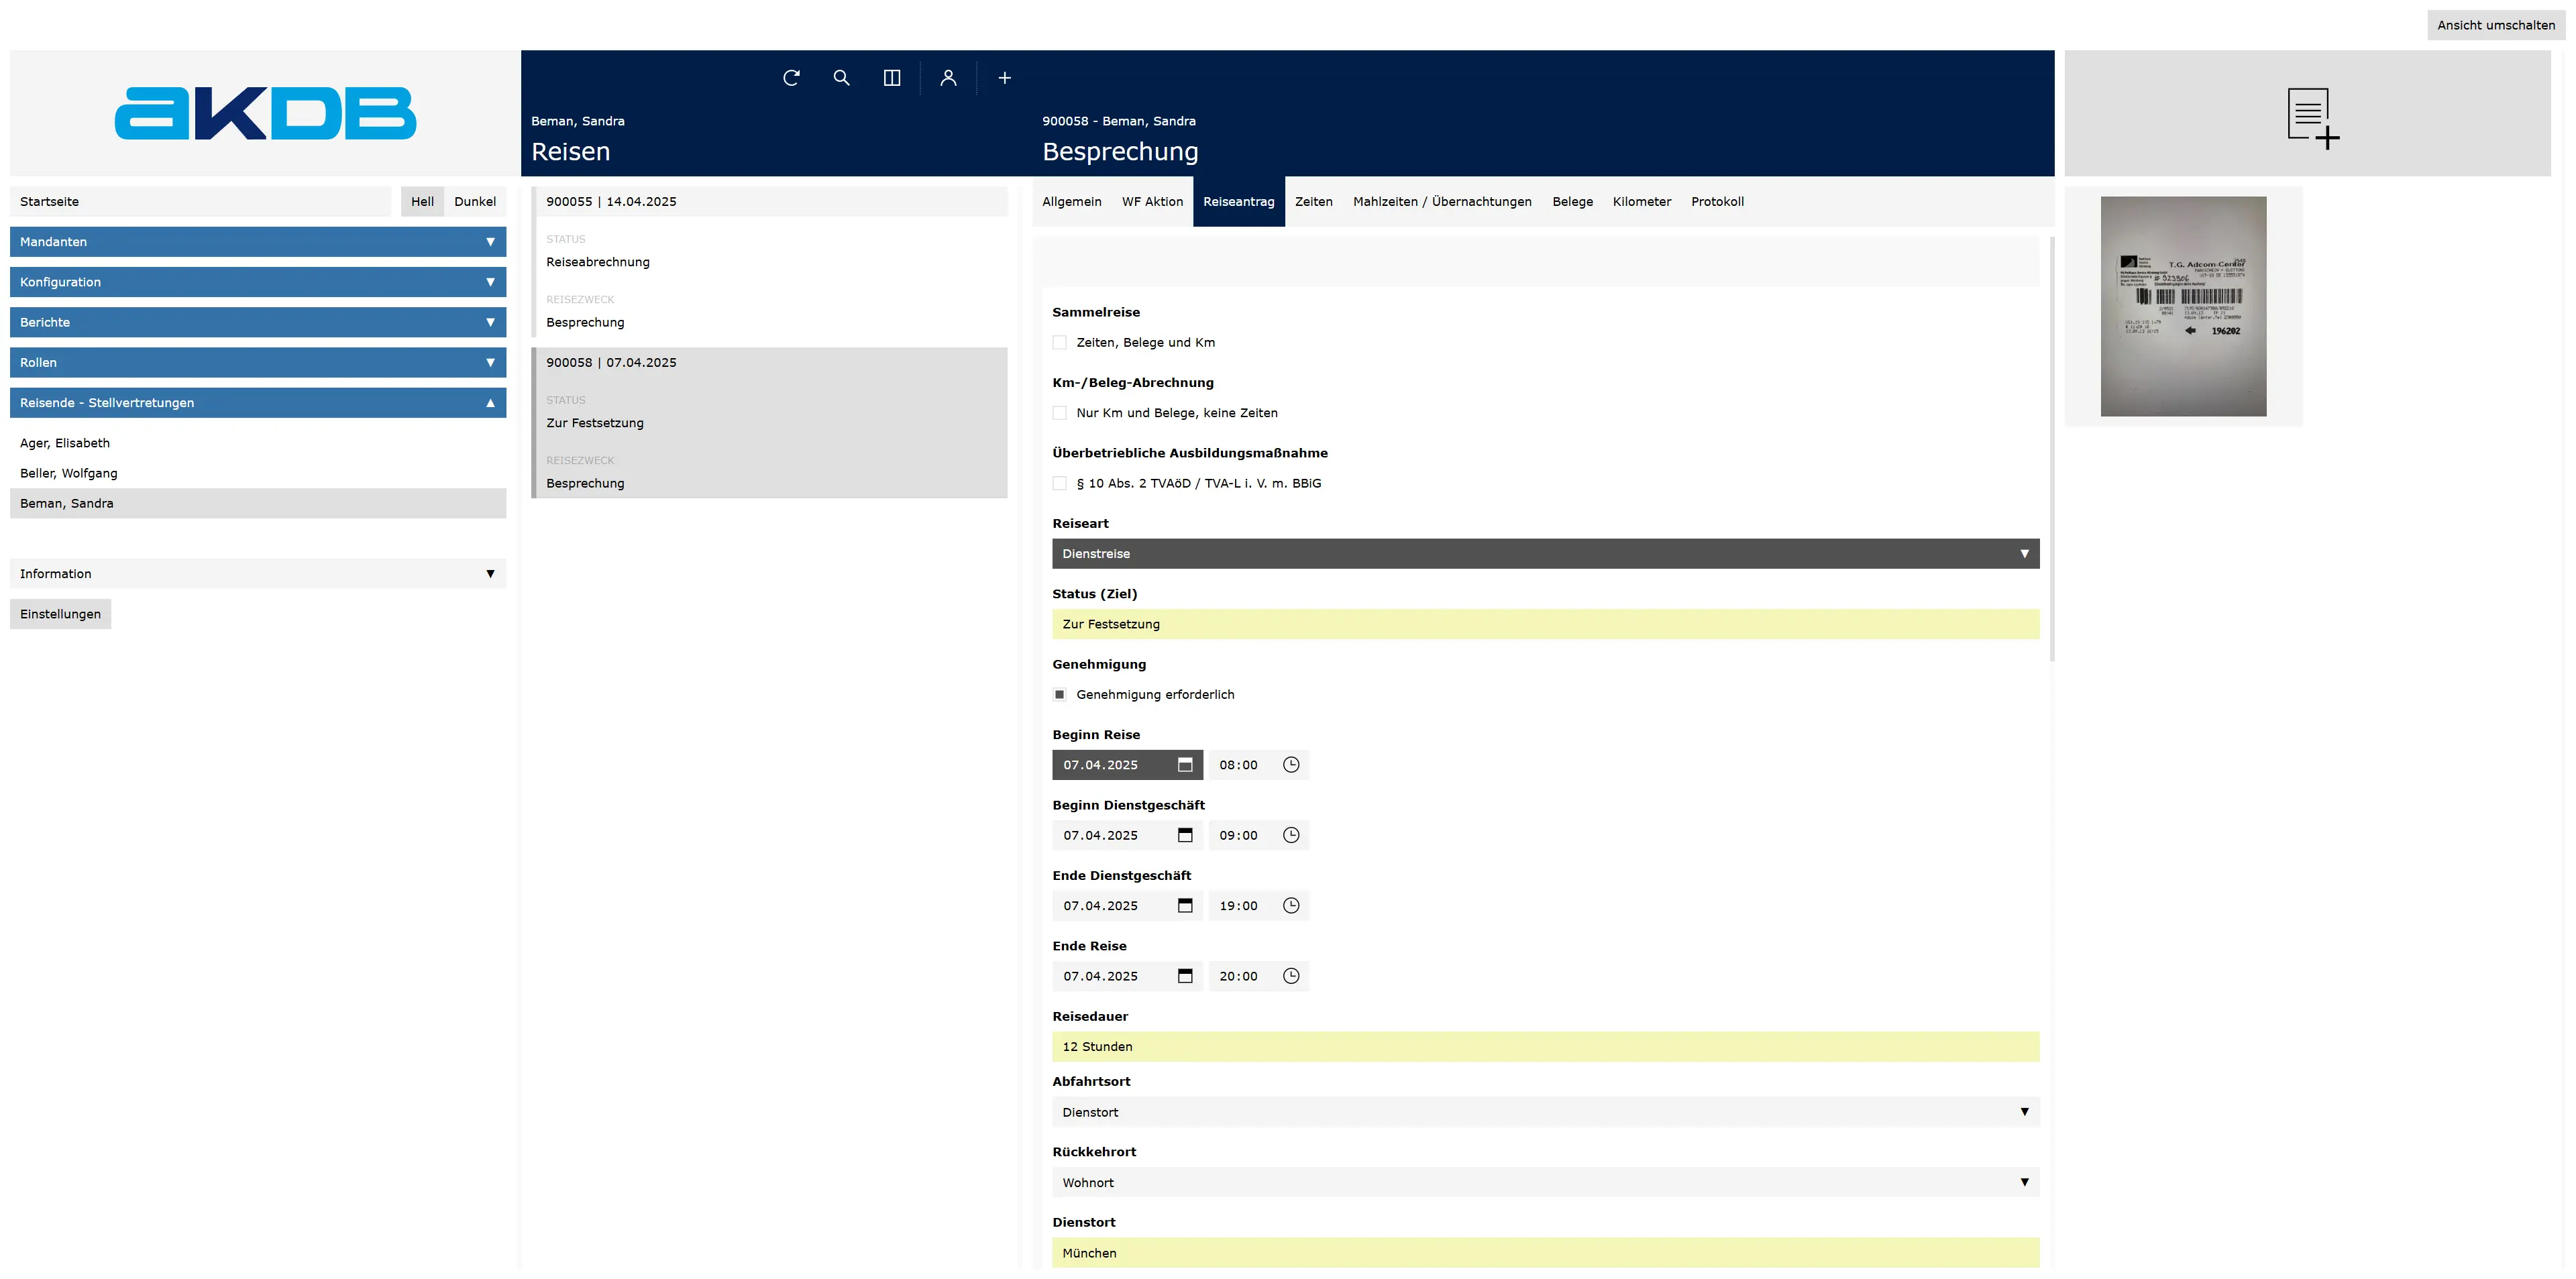Open the Reiseart Dienstreise dropdown
Viewport: 2576px width, 1279px height.
[x=1545, y=554]
